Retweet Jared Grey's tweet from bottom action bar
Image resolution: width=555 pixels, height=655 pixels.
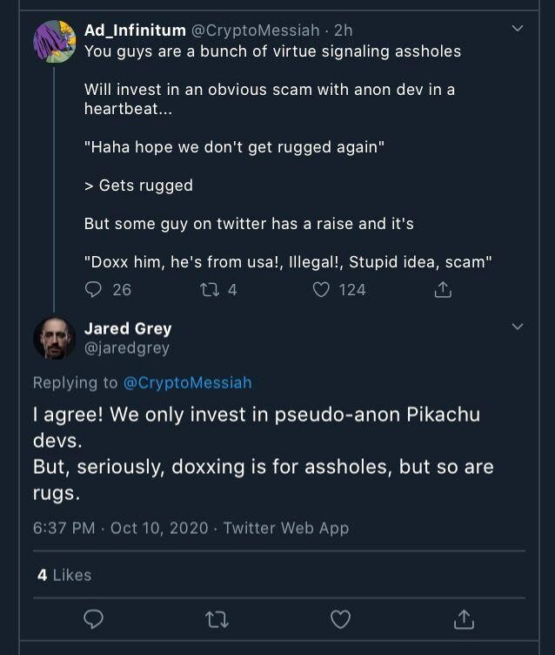[217, 619]
